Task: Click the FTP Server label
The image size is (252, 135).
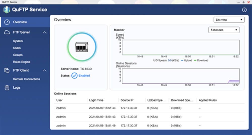Action: (21, 32)
